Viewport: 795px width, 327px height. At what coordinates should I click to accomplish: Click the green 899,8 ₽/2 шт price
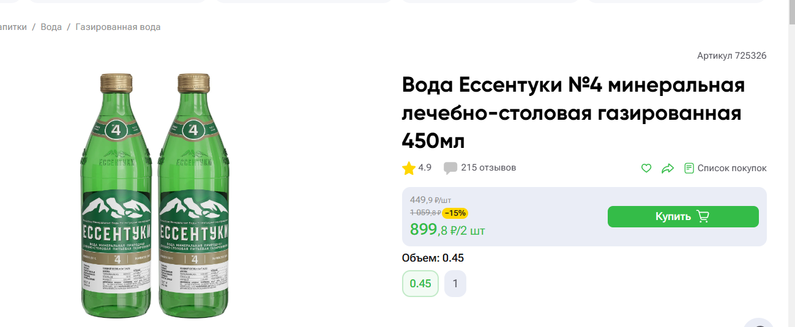(447, 230)
